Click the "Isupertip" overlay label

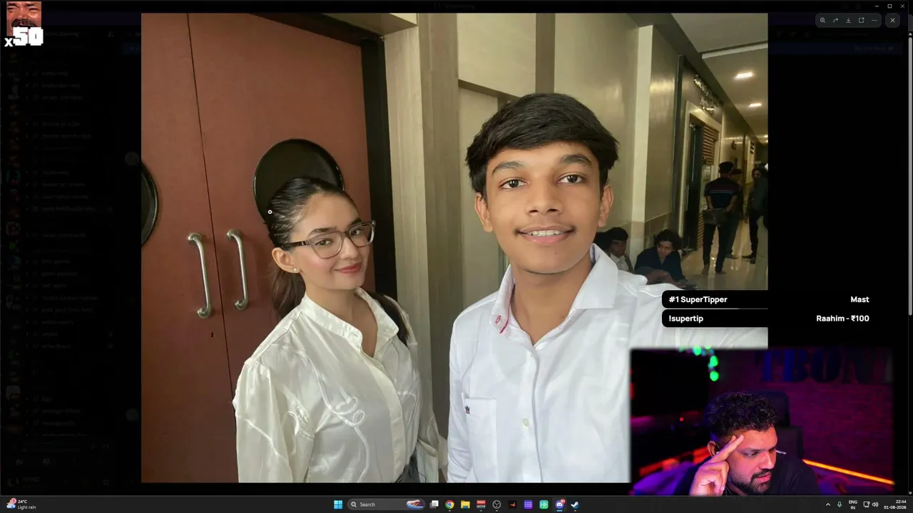(685, 318)
